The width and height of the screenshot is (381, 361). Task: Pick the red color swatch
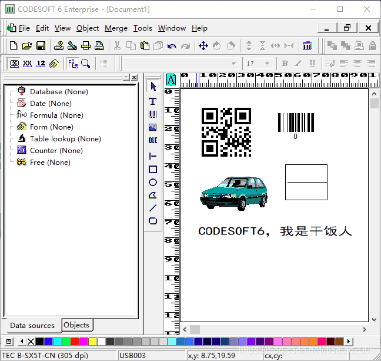[75, 342]
